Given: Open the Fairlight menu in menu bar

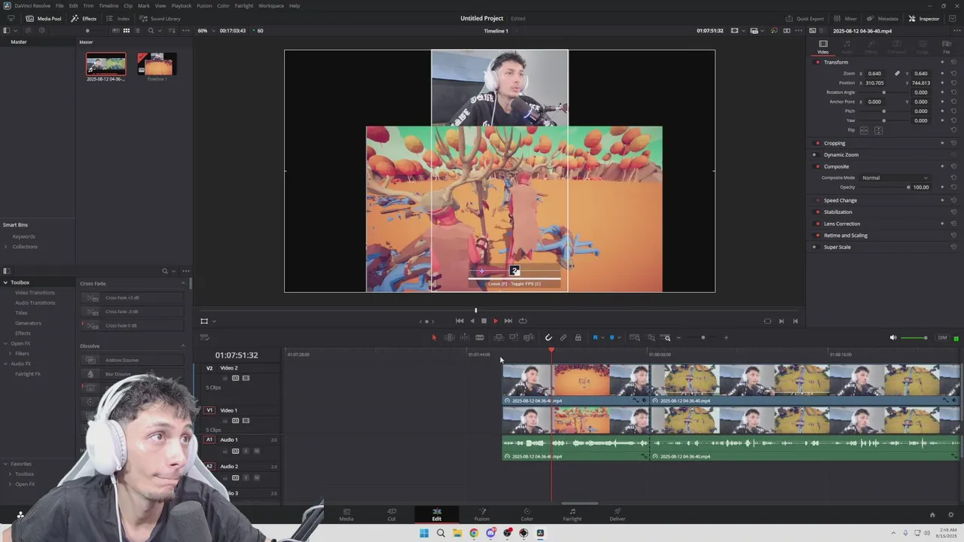Looking at the screenshot, I should pos(244,6).
